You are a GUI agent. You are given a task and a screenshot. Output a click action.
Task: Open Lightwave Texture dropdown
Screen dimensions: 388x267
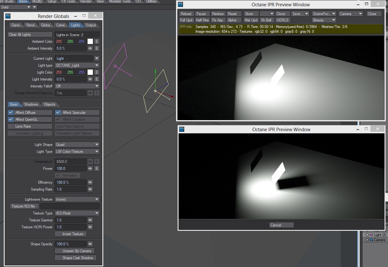[77, 199]
